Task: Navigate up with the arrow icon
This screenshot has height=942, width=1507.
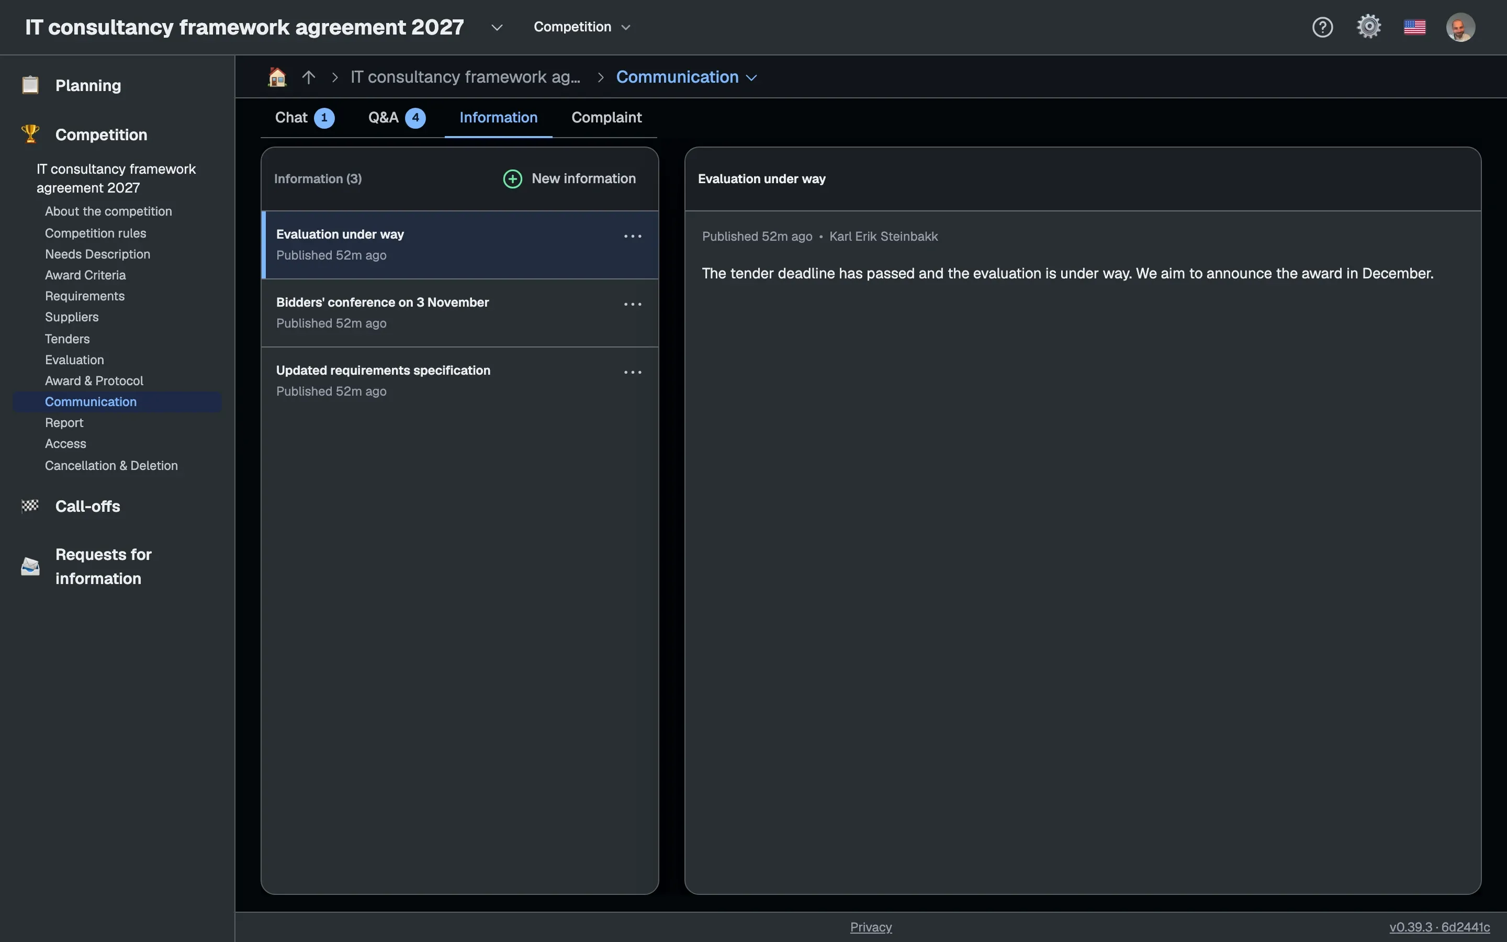Action: [x=308, y=76]
